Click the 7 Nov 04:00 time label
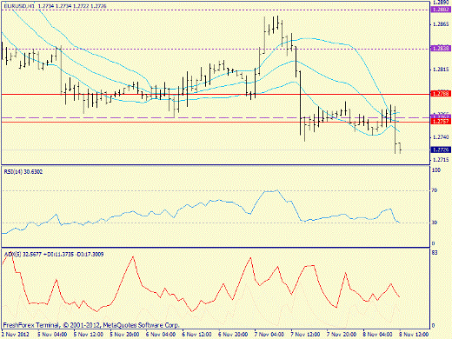The image size is (452, 339). coord(269,335)
